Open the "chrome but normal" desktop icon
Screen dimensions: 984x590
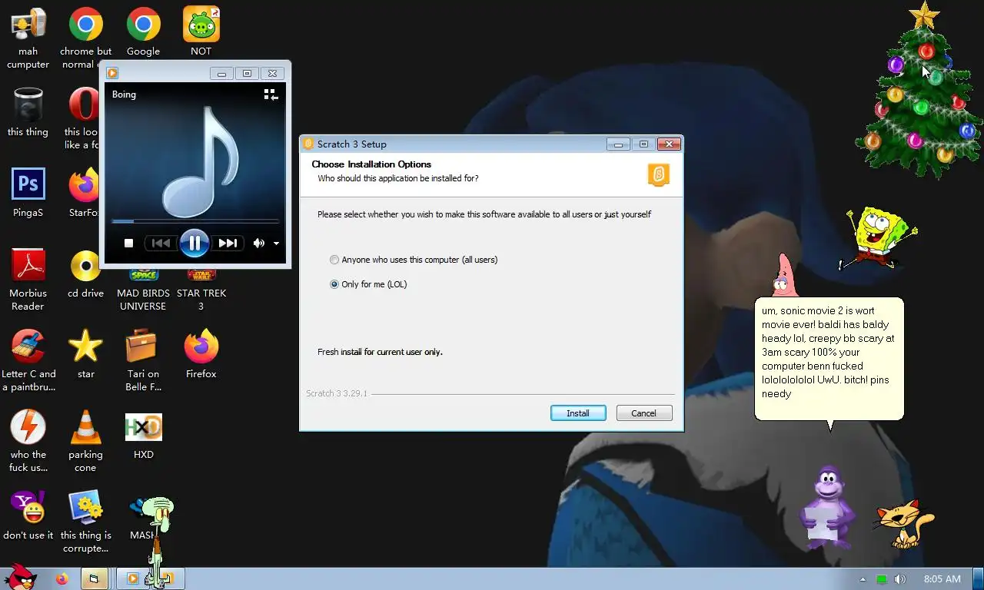(86, 38)
